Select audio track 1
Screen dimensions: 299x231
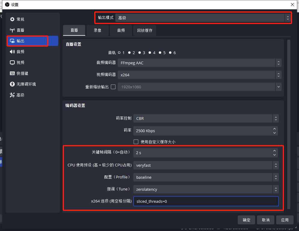tap(119, 53)
